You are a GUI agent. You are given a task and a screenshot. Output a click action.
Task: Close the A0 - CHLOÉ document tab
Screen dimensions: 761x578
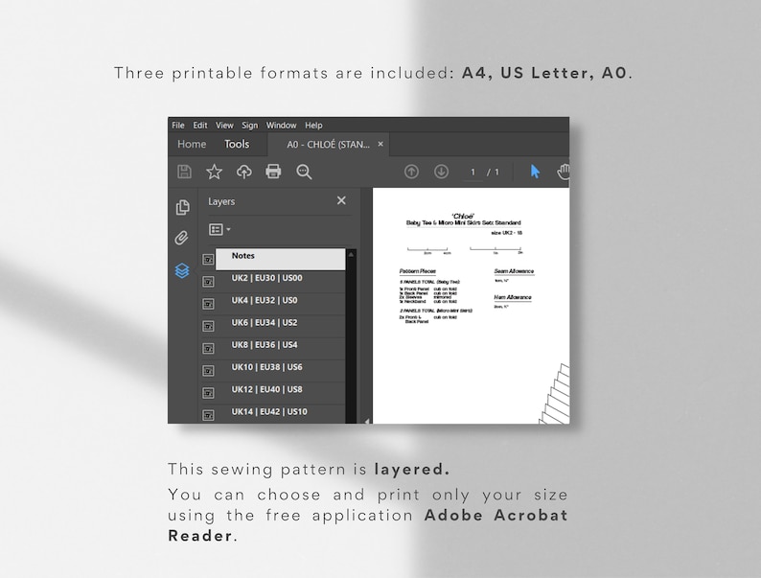point(380,144)
